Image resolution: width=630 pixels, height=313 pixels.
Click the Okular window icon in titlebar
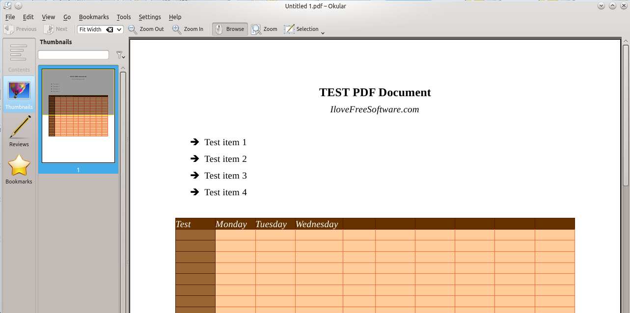pyautogui.click(x=7, y=5)
